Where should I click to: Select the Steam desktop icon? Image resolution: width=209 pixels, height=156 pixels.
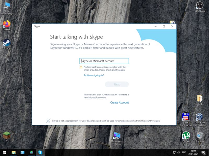[7, 44]
